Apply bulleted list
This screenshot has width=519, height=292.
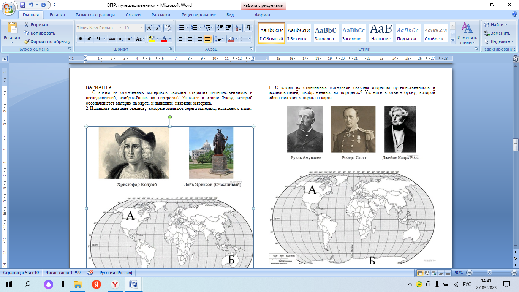181,28
